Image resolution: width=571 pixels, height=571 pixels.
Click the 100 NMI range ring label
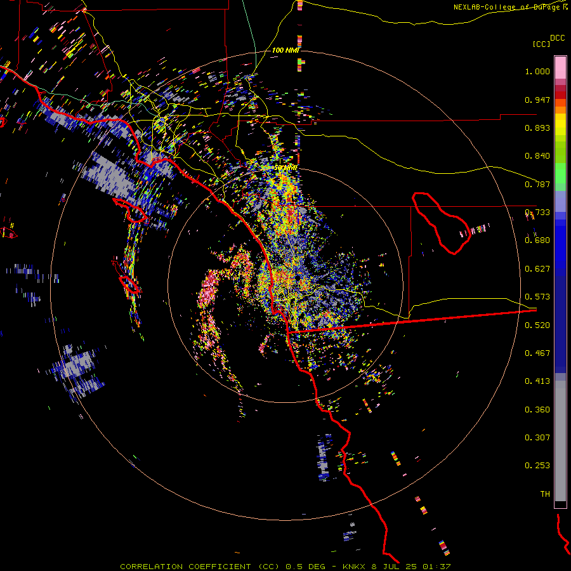[285, 50]
